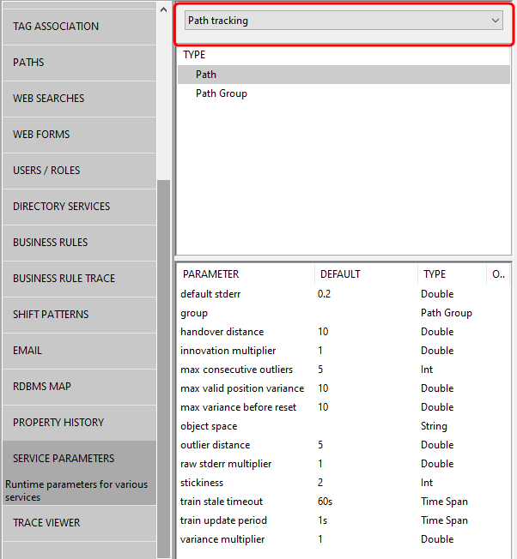The image size is (517, 559).
Task: Open the WEB FORMS section
Action: (x=79, y=135)
